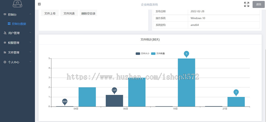Click the 企业网盘系统 header title
This screenshot has height=122, width=266.
tap(150, 5)
